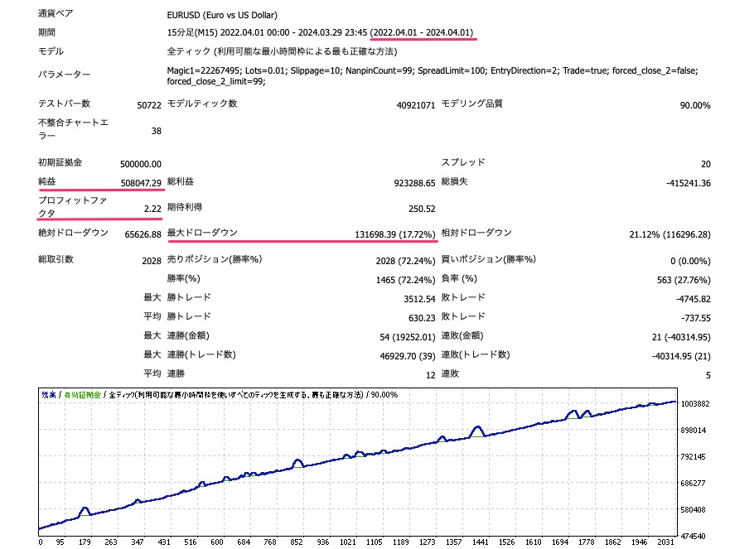
Task: Click the average consecutive wins value 12
Action: tap(431, 375)
